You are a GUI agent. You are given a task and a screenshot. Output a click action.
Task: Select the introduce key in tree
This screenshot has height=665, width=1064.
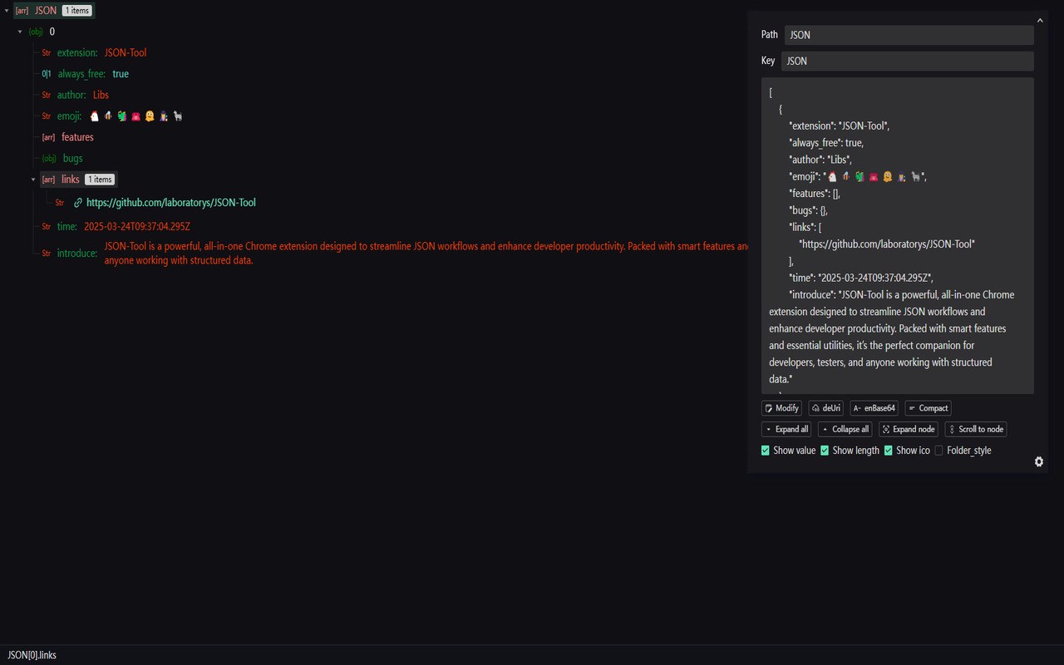[x=77, y=254]
